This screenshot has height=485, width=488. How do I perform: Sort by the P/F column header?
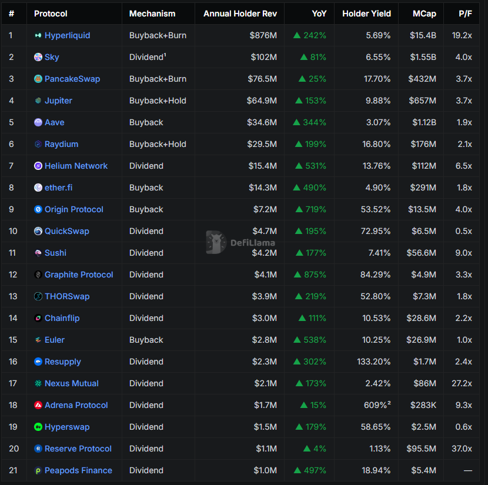pos(465,14)
